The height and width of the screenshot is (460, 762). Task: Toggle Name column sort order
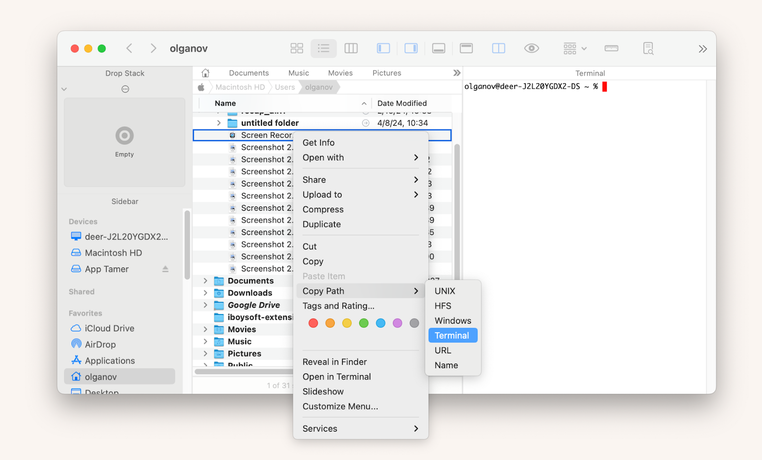(224, 103)
